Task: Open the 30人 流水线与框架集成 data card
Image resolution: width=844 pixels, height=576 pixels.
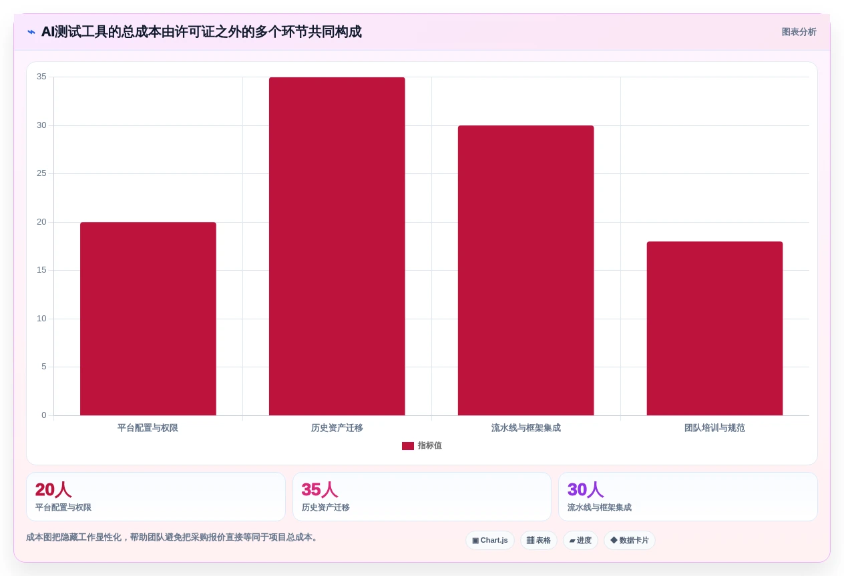Action: (x=688, y=497)
